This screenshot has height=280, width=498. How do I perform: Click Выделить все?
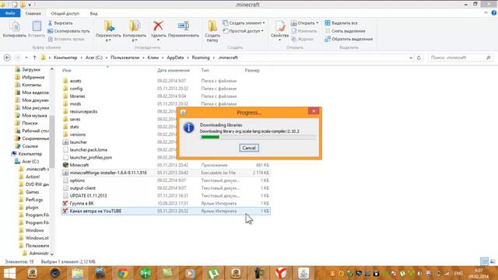point(341,23)
